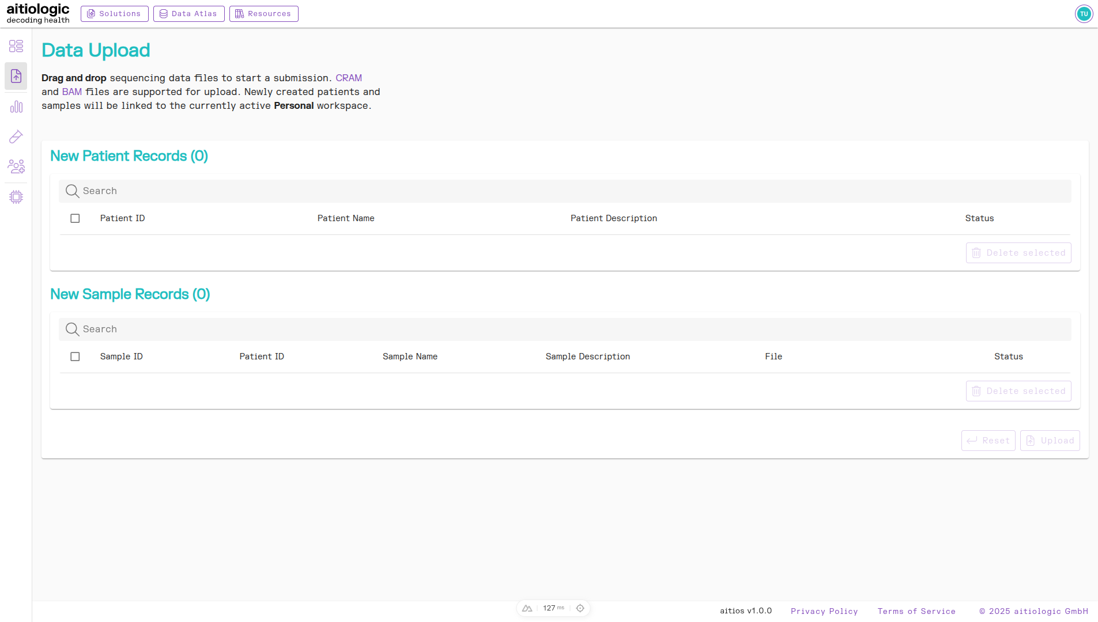
Task: Select the test tube samples sidebar icon
Action: (16, 136)
